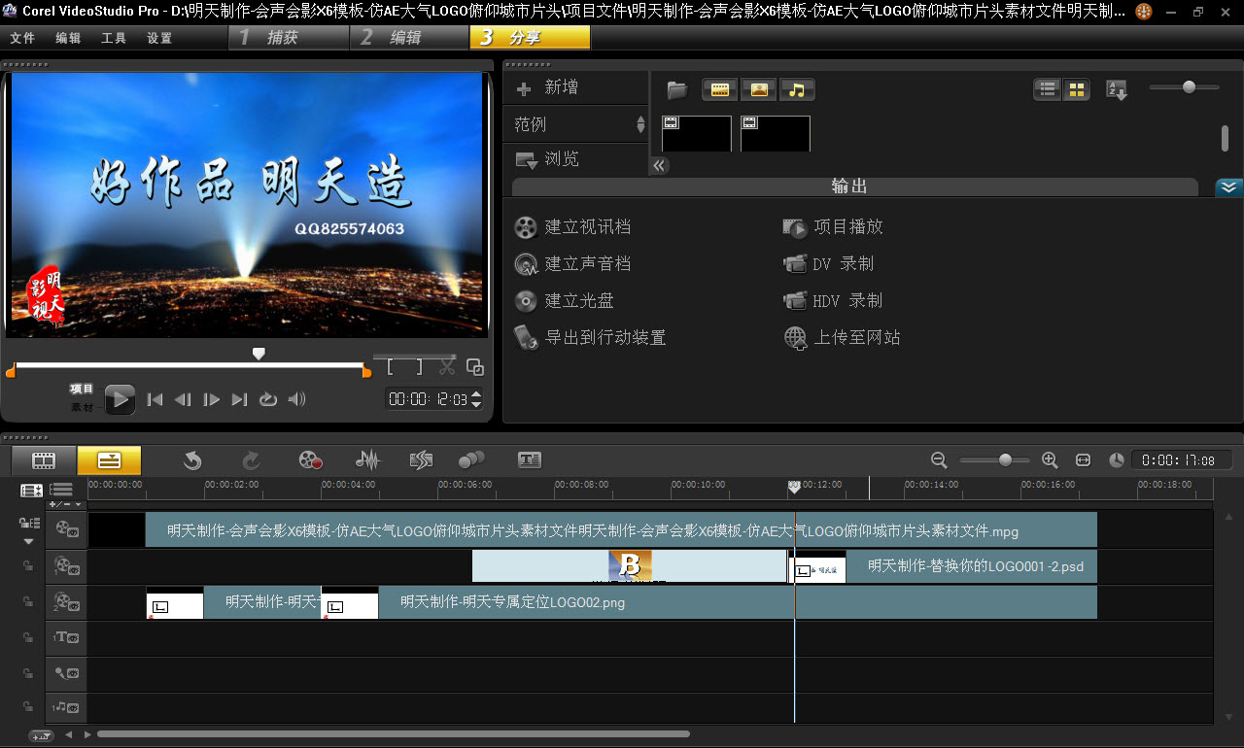
Task: Select 项目 project playback mode
Action: (x=82, y=389)
